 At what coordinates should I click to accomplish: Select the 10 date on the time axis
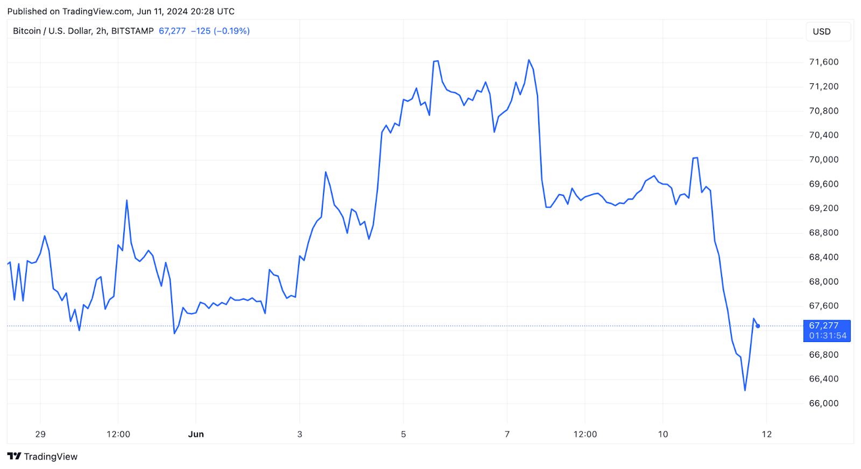[x=663, y=434]
